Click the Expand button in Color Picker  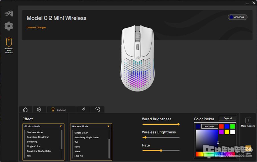(228, 118)
